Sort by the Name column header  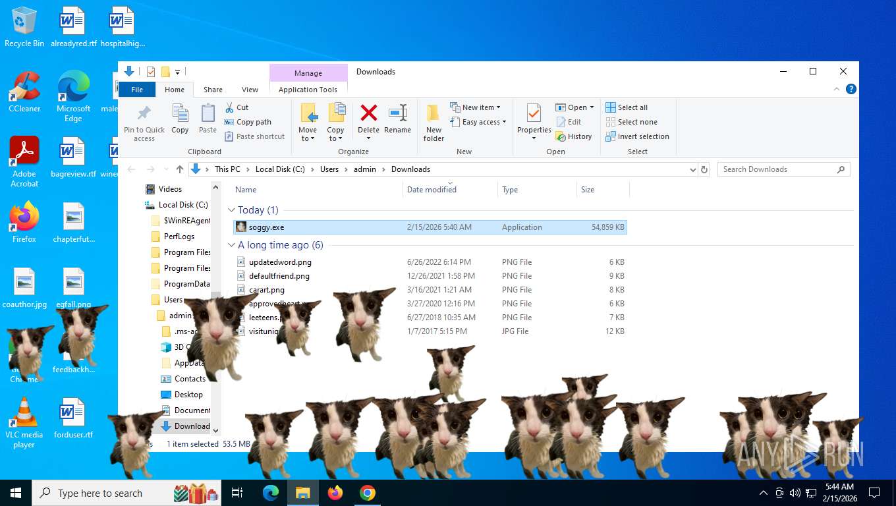click(246, 190)
